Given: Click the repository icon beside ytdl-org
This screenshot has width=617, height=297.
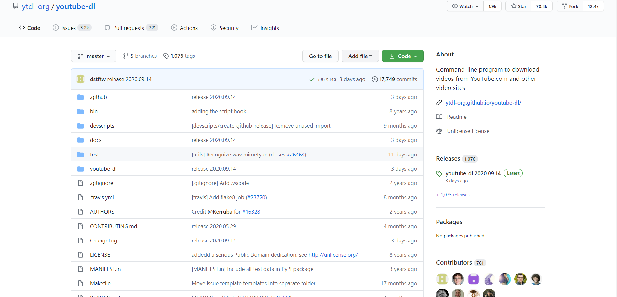Looking at the screenshot, I should 16,6.
